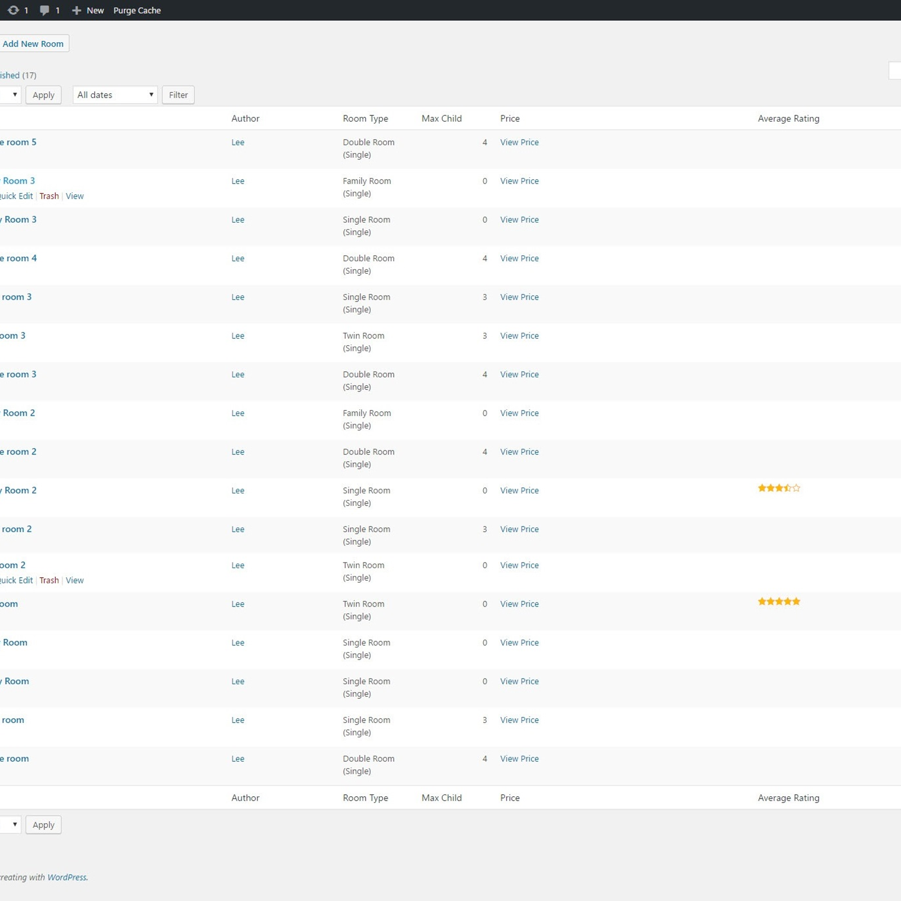This screenshot has width=901, height=901.
Task: Open the room 5 title link
Action: pos(18,142)
